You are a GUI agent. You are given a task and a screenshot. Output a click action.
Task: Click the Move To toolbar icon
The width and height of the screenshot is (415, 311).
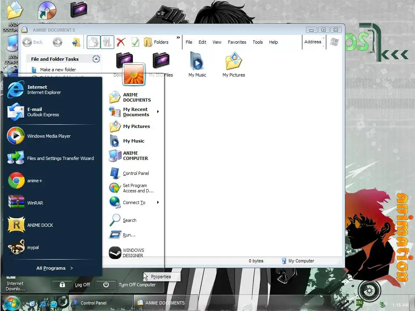coord(94,42)
